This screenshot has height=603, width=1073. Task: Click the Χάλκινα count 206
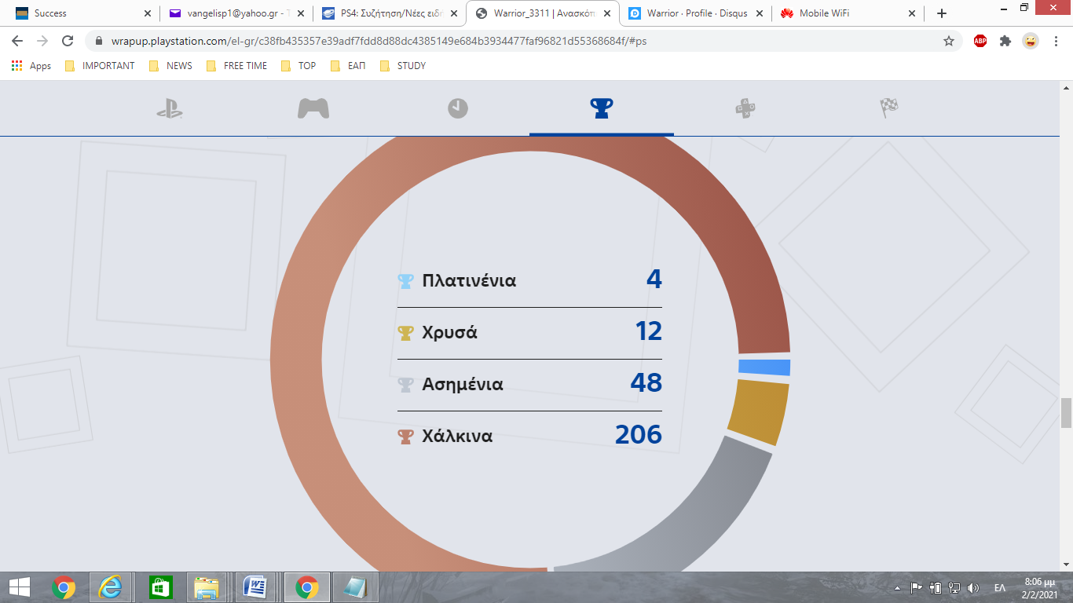click(639, 435)
